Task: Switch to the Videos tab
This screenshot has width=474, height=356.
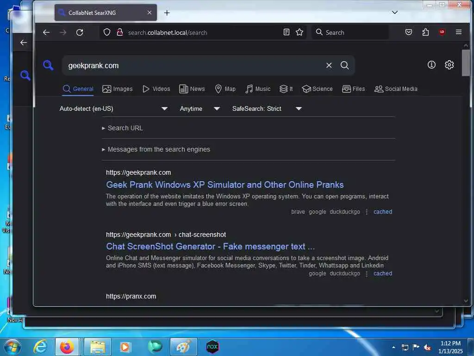Action: click(x=156, y=89)
